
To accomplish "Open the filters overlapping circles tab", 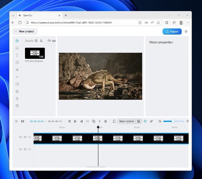I will point(17,91).
